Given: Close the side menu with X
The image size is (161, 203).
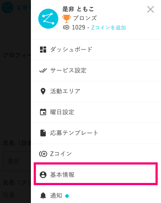Looking at the screenshot, I should tap(151, 10).
